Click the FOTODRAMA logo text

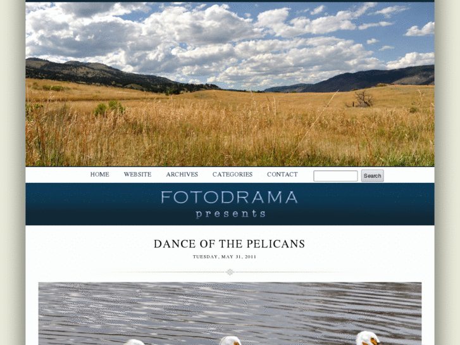pyautogui.click(x=230, y=198)
